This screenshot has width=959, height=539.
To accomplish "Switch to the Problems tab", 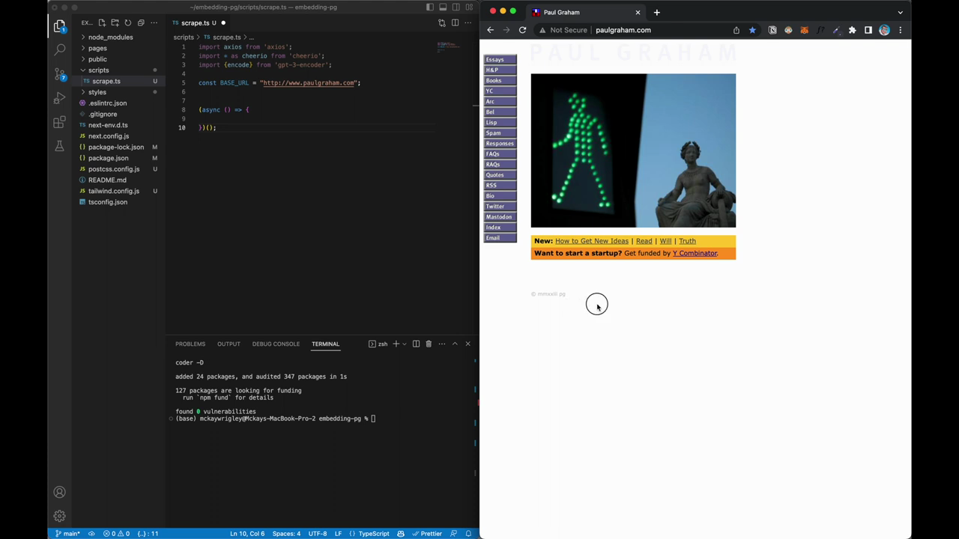I will [190, 344].
